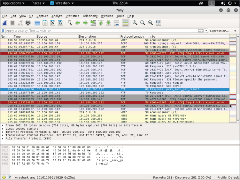Open the Edit menu
This screenshot has width=240, height=180.
pyautogui.click(x=13, y=16)
